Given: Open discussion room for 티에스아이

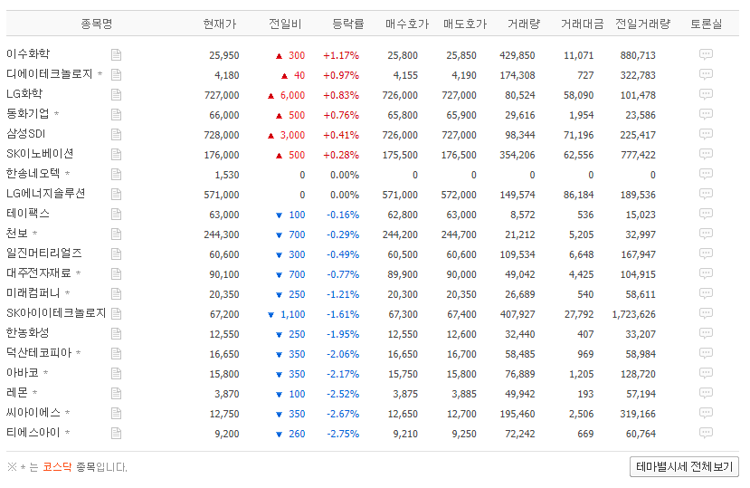Looking at the screenshot, I should tap(706, 433).
